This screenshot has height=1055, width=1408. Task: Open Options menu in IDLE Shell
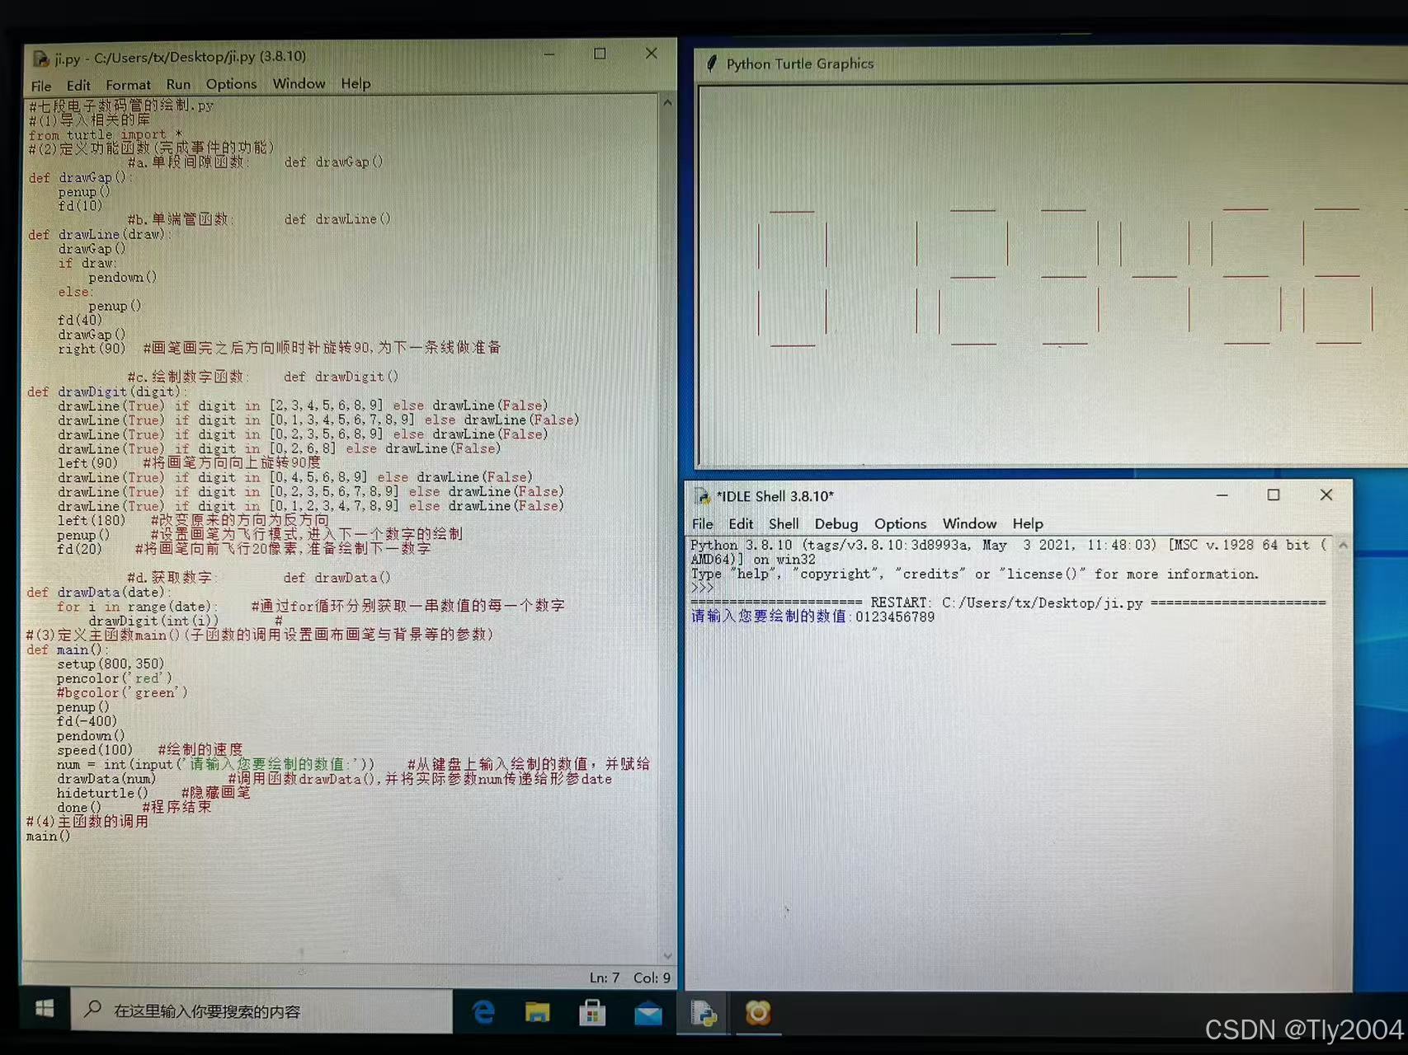point(900,523)
